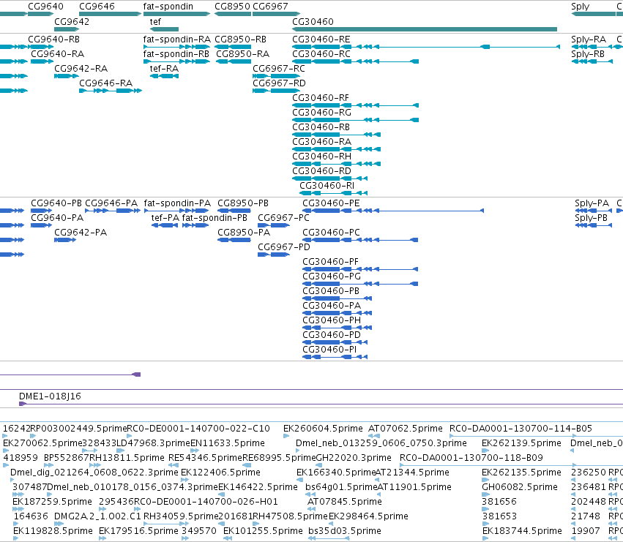The width and height of the screenshot is (623, 542).
Task: Open EST RC0-DA0001-130700-114-B05
Action: pyautogui.click(x=521, y=429)
